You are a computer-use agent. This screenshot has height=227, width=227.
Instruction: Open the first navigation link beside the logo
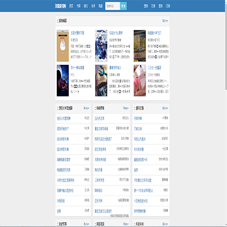coord(71,6)
